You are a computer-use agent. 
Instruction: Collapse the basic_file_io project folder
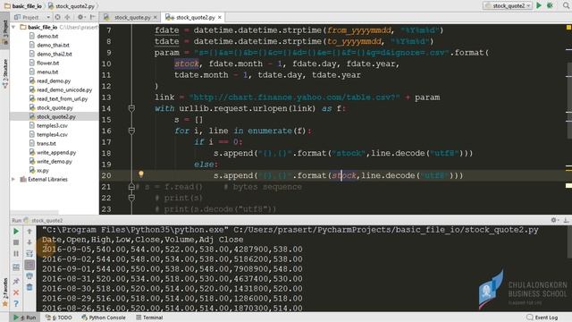(x=13, y=27)
